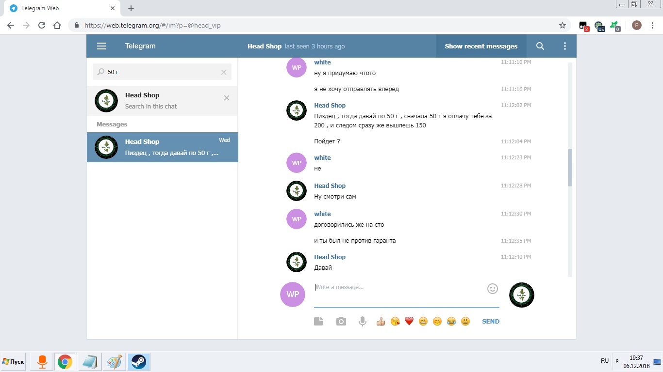Click the search magnifier in chat header
Viewport: 663px width, 372px height.
540,46
